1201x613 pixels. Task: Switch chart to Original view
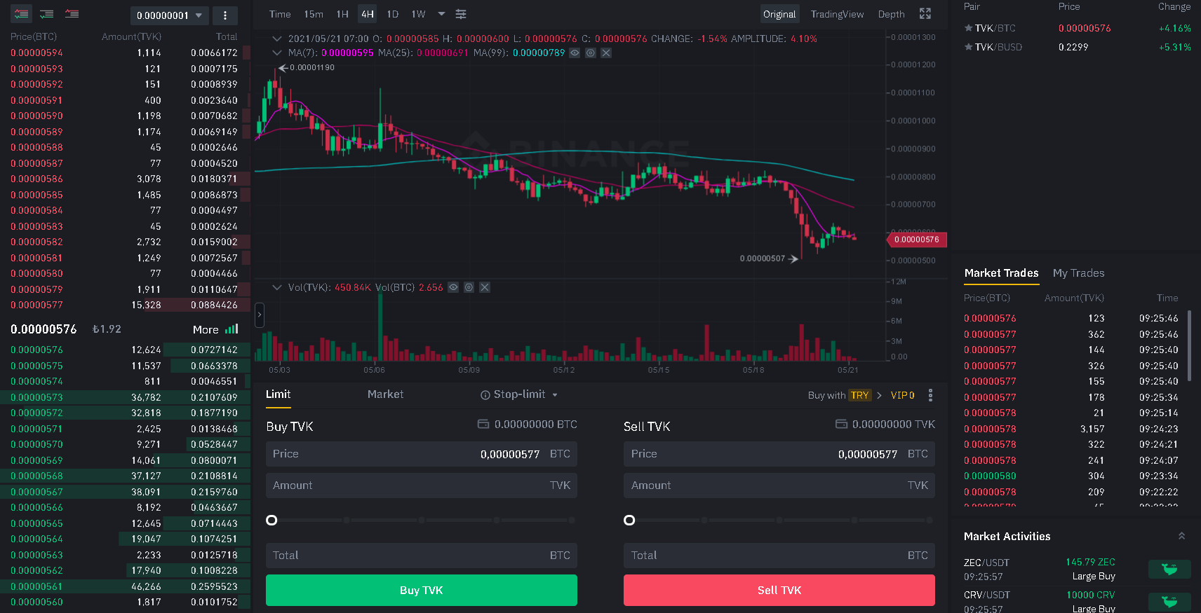(779, 14)
